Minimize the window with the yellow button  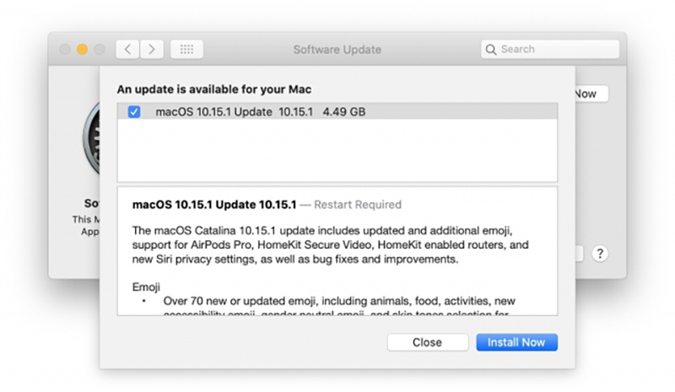pos(83,50)
